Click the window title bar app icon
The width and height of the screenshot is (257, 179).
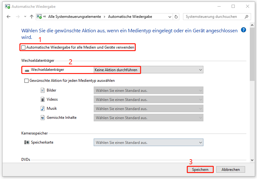tap(8, 7)
